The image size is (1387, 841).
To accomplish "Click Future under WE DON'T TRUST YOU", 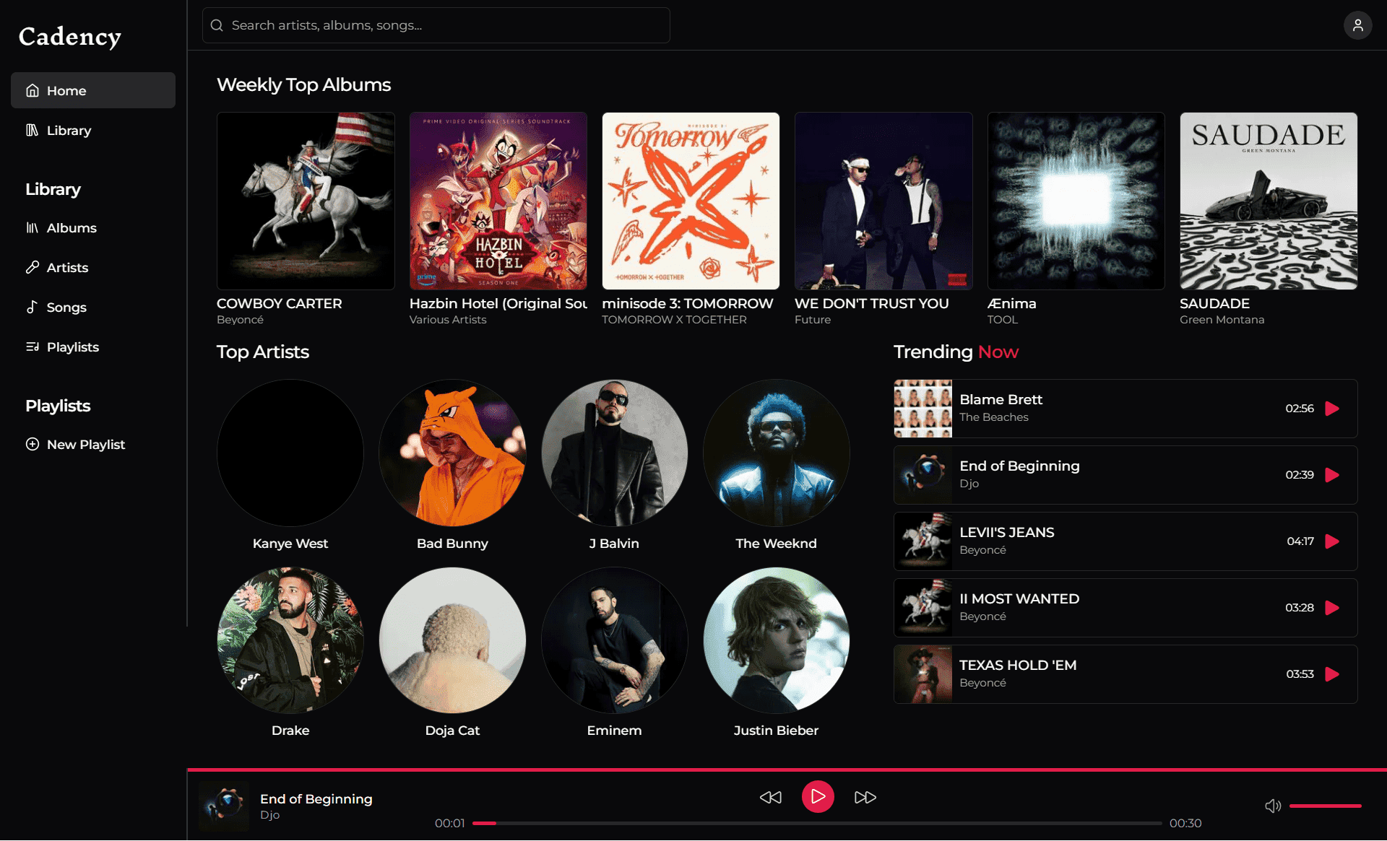I will [812, 320].
